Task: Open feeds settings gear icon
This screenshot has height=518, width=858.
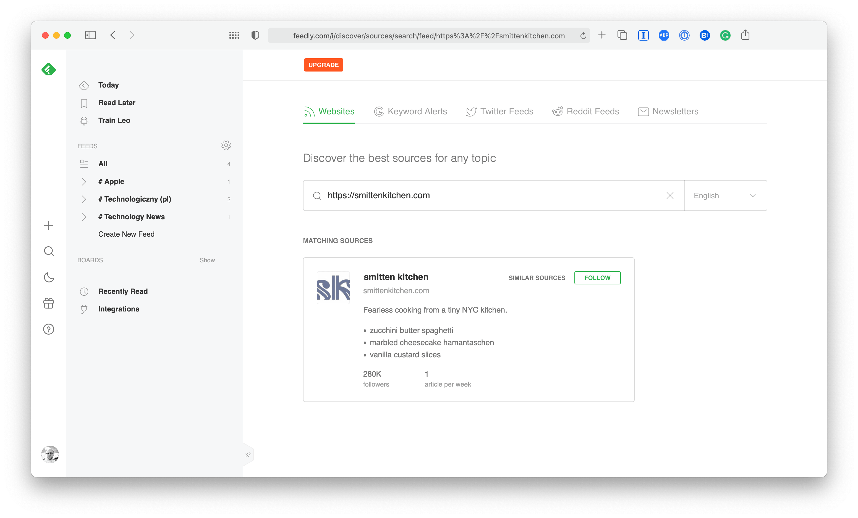Action: coord(226,146)
